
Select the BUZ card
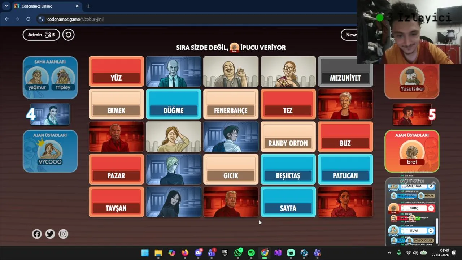click(x=345, y=136)
